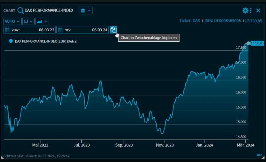Expand the exchange (bank building) dropdown
266x162 pixels.
pyautogui.click(x=86, y=11)
